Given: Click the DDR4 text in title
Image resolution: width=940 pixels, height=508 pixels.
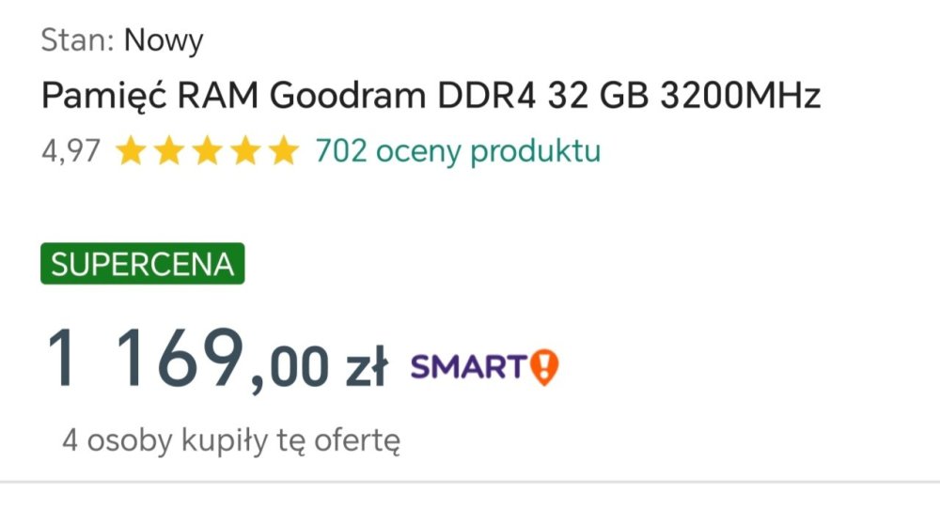Looking at the screenshot, I should tap(482, 97).
